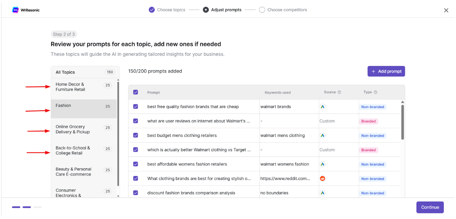Click the Type column header
Screen dimensions: 456x219
(368, 92)
